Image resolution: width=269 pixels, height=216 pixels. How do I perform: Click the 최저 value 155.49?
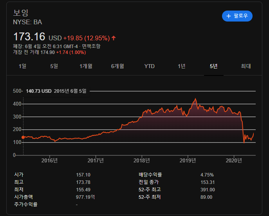pyautogui.click(x=83, y=190)
